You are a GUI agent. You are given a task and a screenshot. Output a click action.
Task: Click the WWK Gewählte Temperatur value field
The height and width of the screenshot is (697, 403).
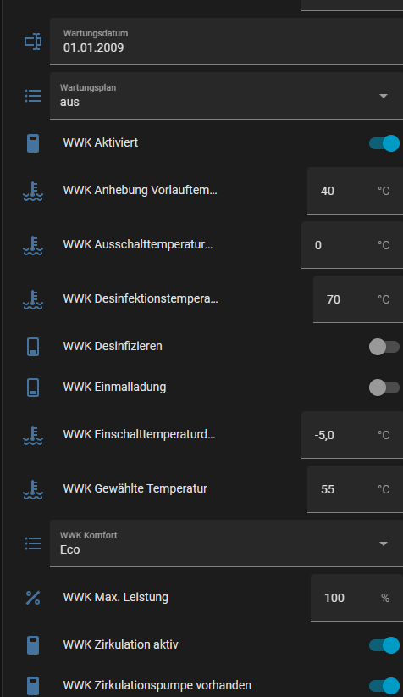[355, 489]
